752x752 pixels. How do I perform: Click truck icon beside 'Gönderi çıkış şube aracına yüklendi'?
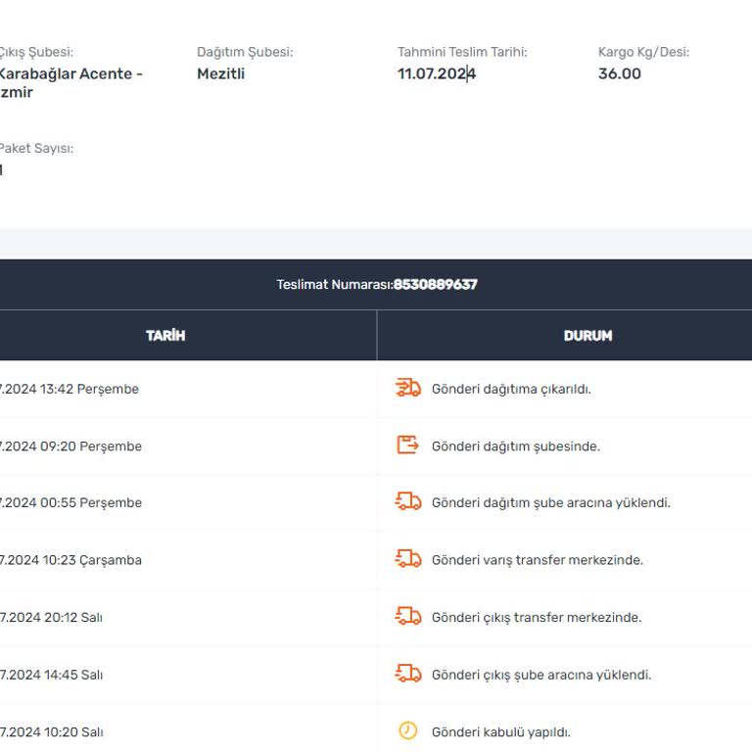click(408, 674)
